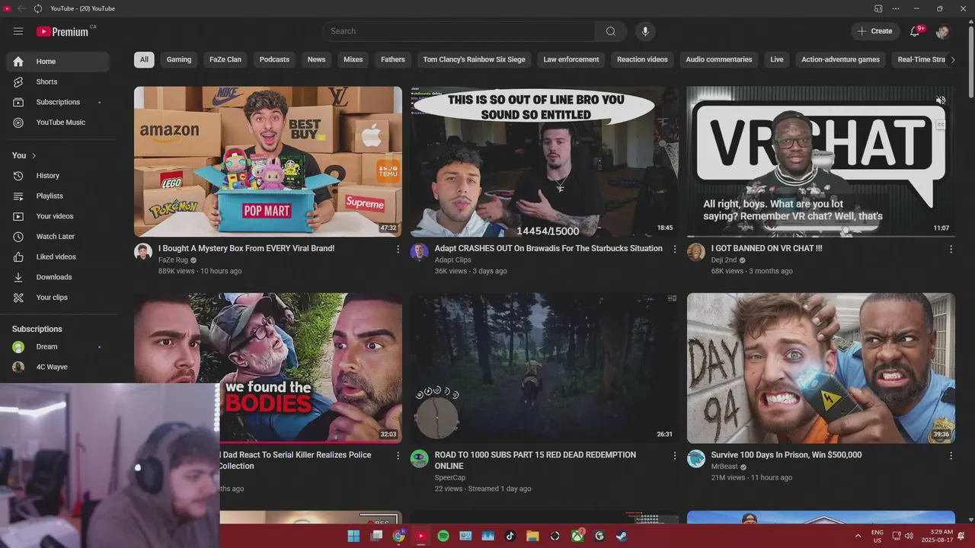Select the Podcasts filter chip
This screenshot has height=548, width=975.
tap(274, 59)
